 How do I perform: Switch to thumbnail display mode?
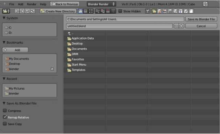coord(91,11)
